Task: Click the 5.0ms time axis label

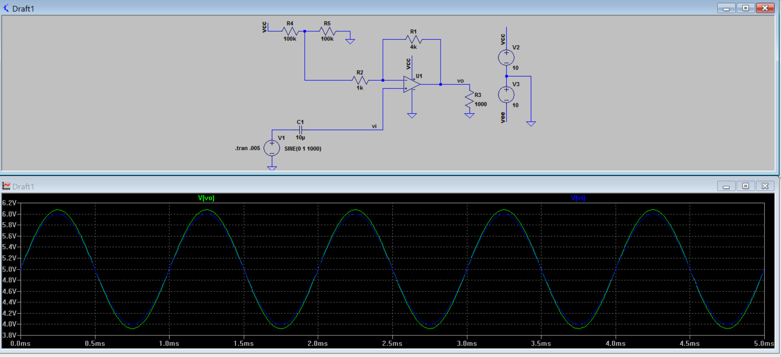Action: pyautogui.click(x=764, y=344)
